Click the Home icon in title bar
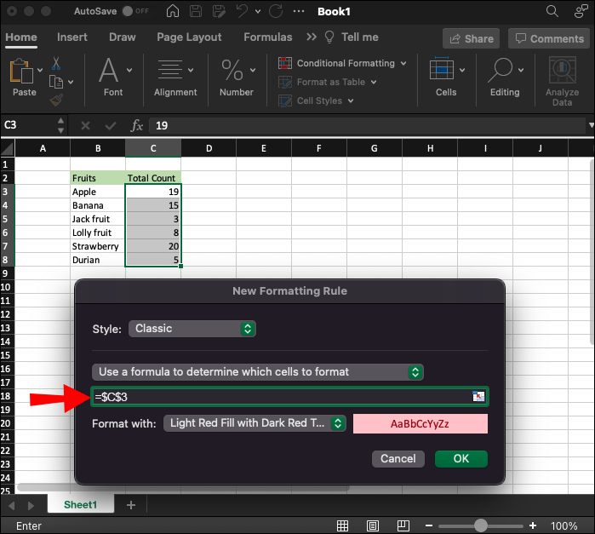The width and height of the screenshot is (595, 534). tap(173, 12)
